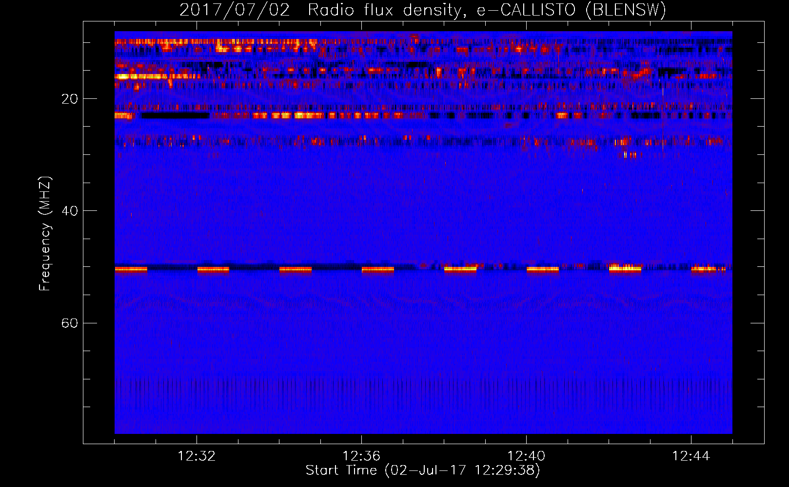Click the plot title "Radio flux density, e-CALLISTO (BLENSW)"
This screenshot has height=487, width=789.
(487, 10)
